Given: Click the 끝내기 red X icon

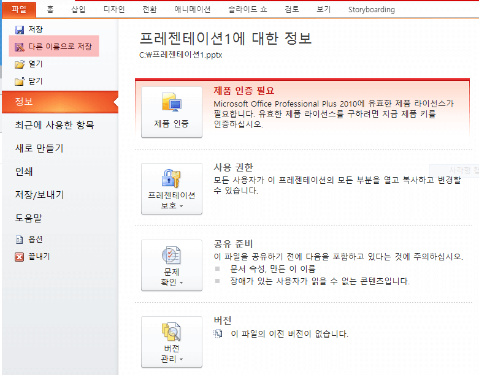Looking at the screenshot, I should 19,257.
